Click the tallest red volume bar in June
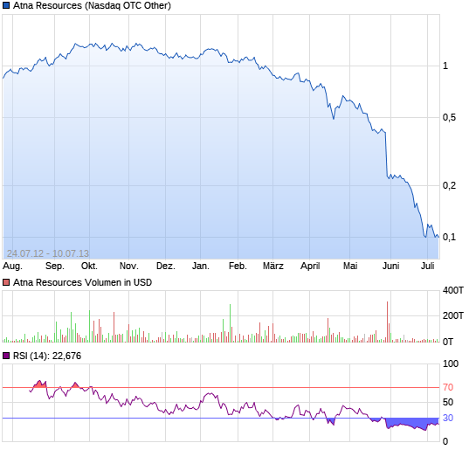 pyautogui.click(x=388, y=322)
